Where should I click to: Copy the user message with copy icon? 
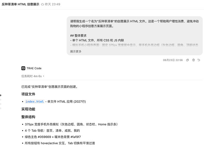pos(187,60)
